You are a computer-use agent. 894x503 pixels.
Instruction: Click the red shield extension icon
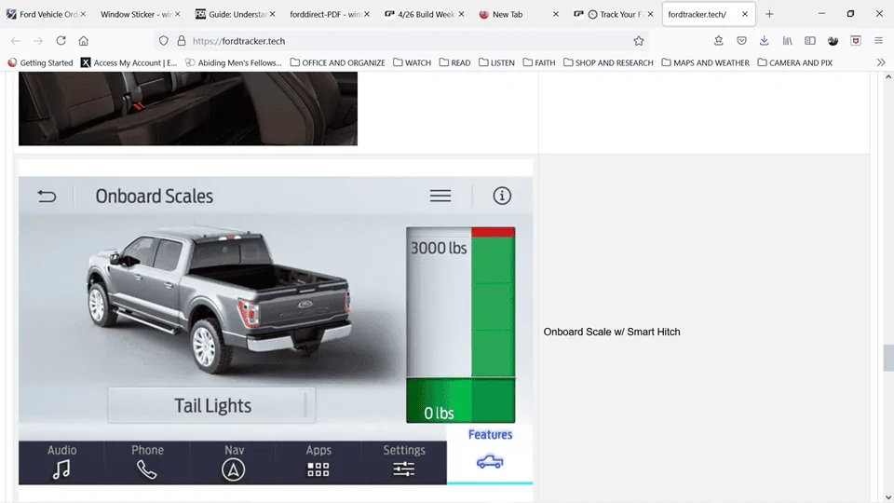[855, 40]
